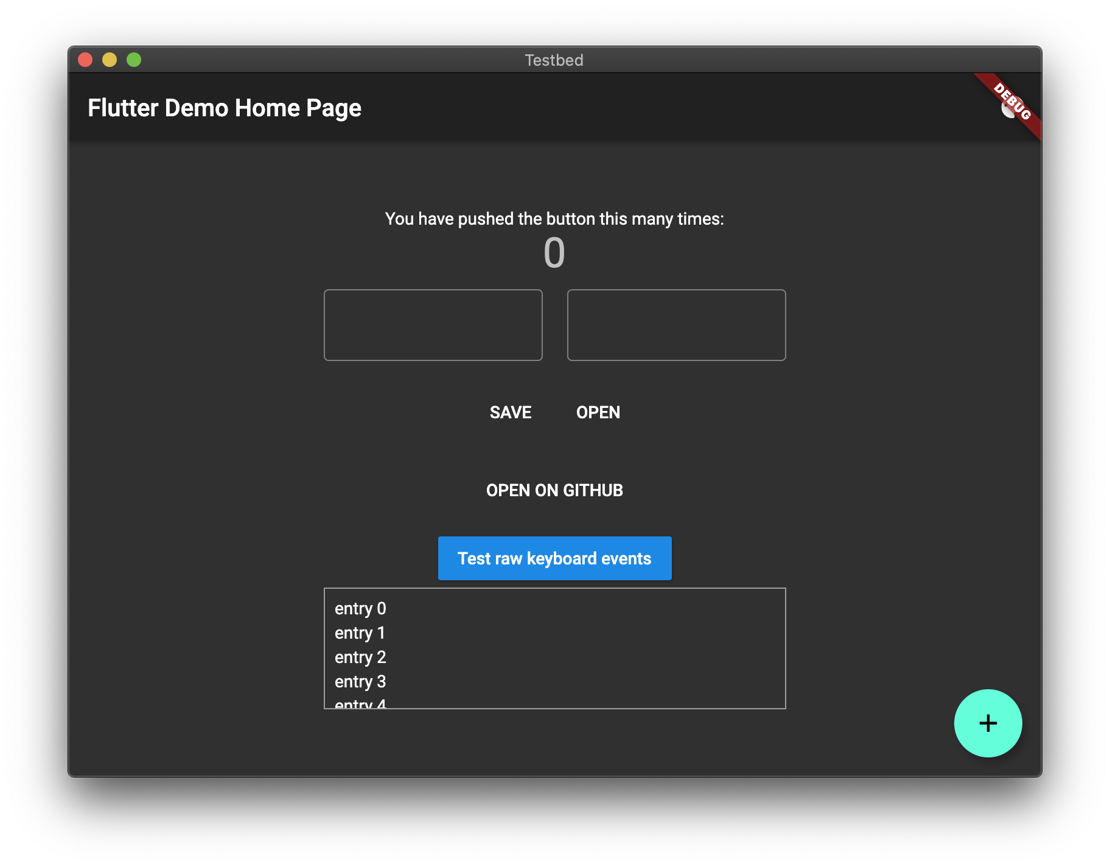Viewport: 1110px width, 867px height.
Task: Focus the left empty text field
Action: [433, 325]
